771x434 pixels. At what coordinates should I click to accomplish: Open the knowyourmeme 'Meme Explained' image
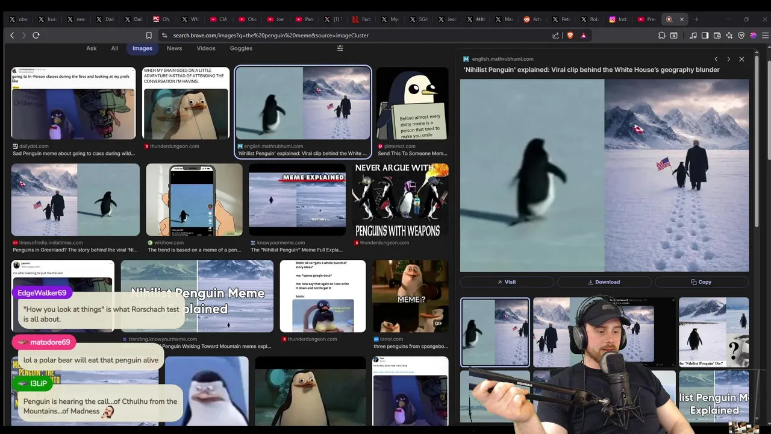(x=298, y=200)
